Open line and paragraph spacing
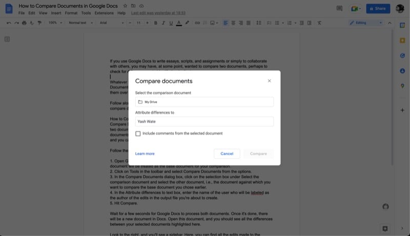Viewport: 410px width, 236px height. pos(259,23)
